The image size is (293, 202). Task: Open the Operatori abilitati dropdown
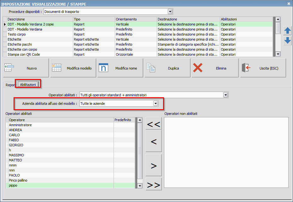click(226, 95)
